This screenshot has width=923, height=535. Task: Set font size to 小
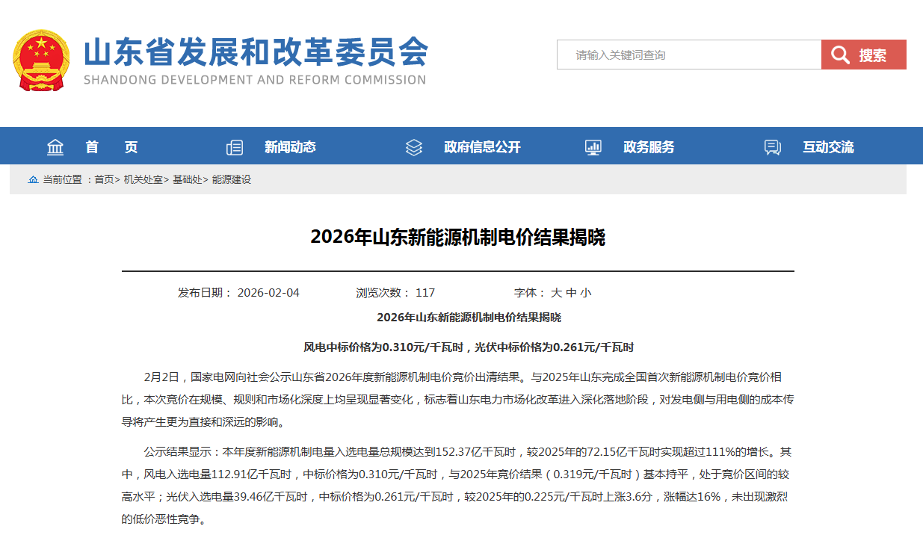pos(586,293)
